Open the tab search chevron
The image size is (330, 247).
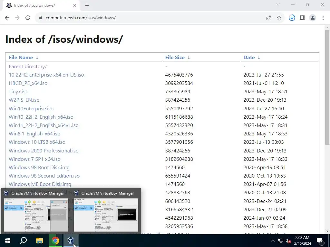pos(278,5)
